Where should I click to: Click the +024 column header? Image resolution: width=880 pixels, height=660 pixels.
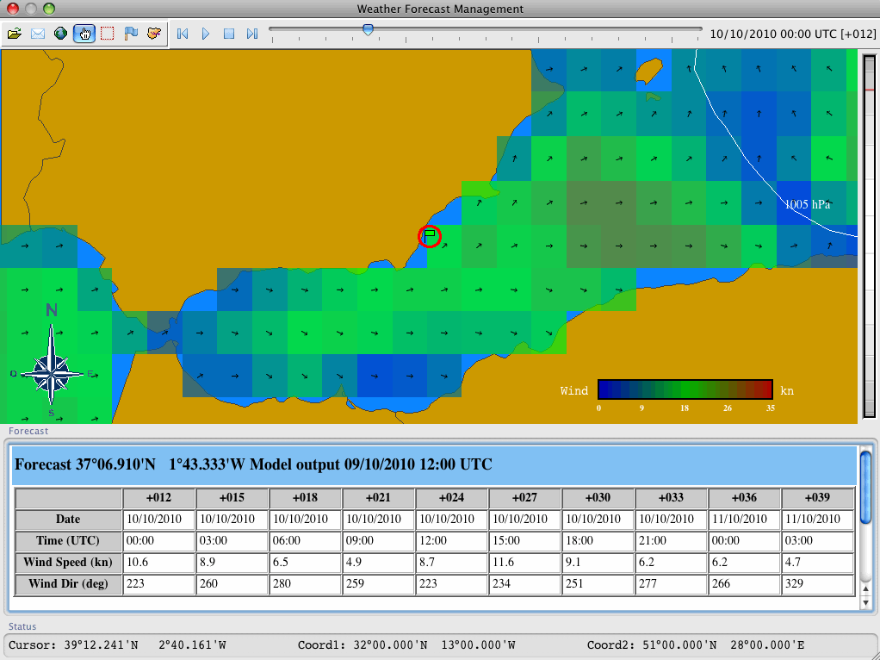coord(452,498)
